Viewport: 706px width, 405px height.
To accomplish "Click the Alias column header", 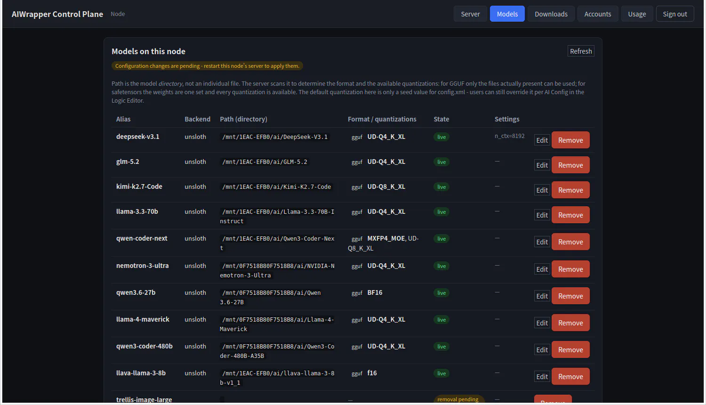I will click(x=123, y=119).
